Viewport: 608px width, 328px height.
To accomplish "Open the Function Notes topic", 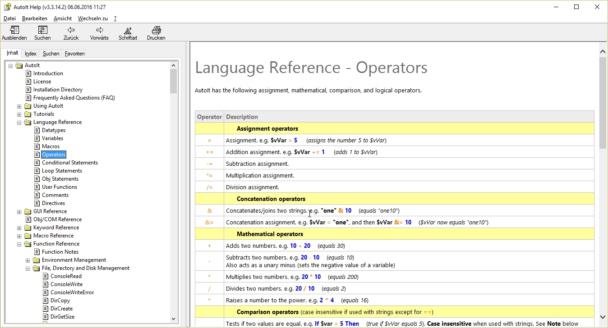I will click(60, 252).
